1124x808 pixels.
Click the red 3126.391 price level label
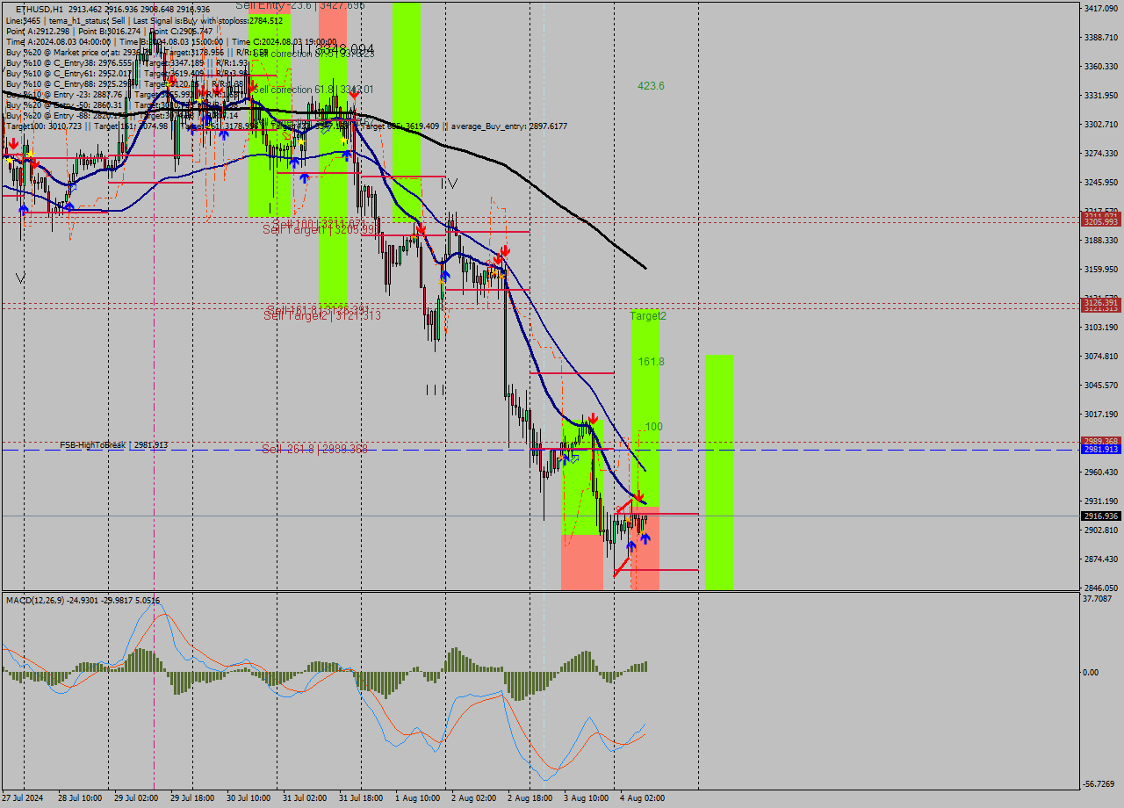tap(1101, 302)
